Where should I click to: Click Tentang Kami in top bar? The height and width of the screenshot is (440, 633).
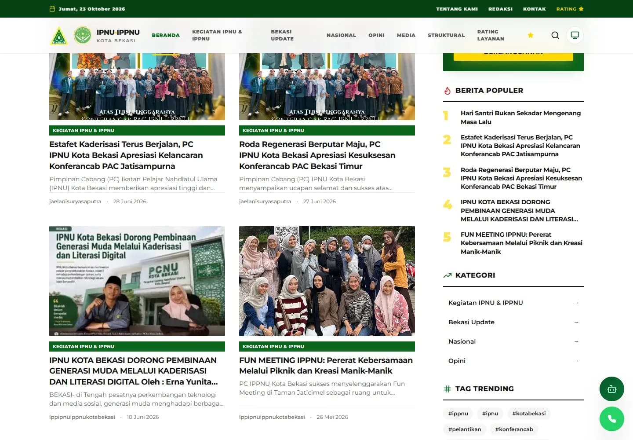(x=457, y=9)
